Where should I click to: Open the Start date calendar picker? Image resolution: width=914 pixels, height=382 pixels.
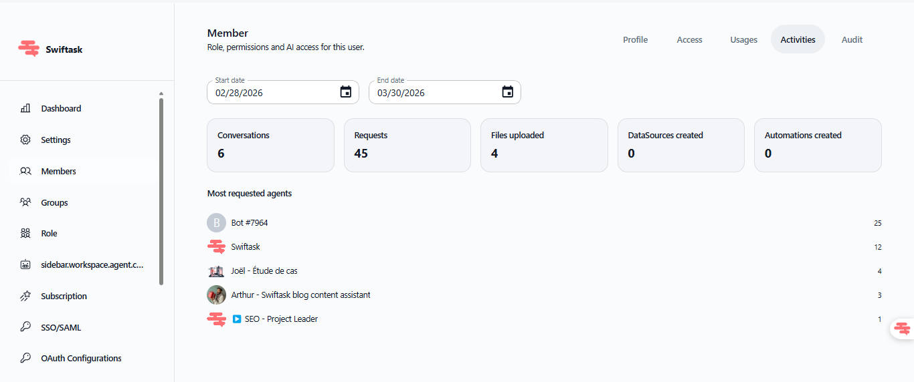[x=345, y=92]
